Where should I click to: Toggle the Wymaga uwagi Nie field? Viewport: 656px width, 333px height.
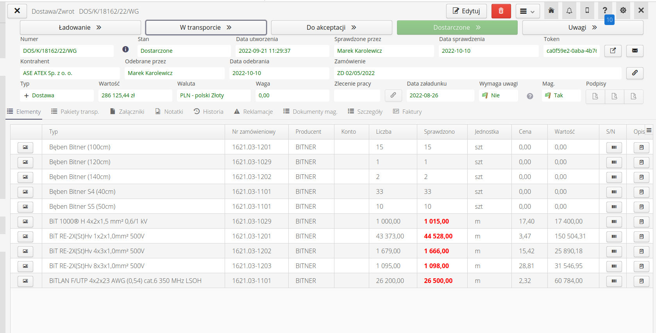pyautogui.click(x=498, y=95)
